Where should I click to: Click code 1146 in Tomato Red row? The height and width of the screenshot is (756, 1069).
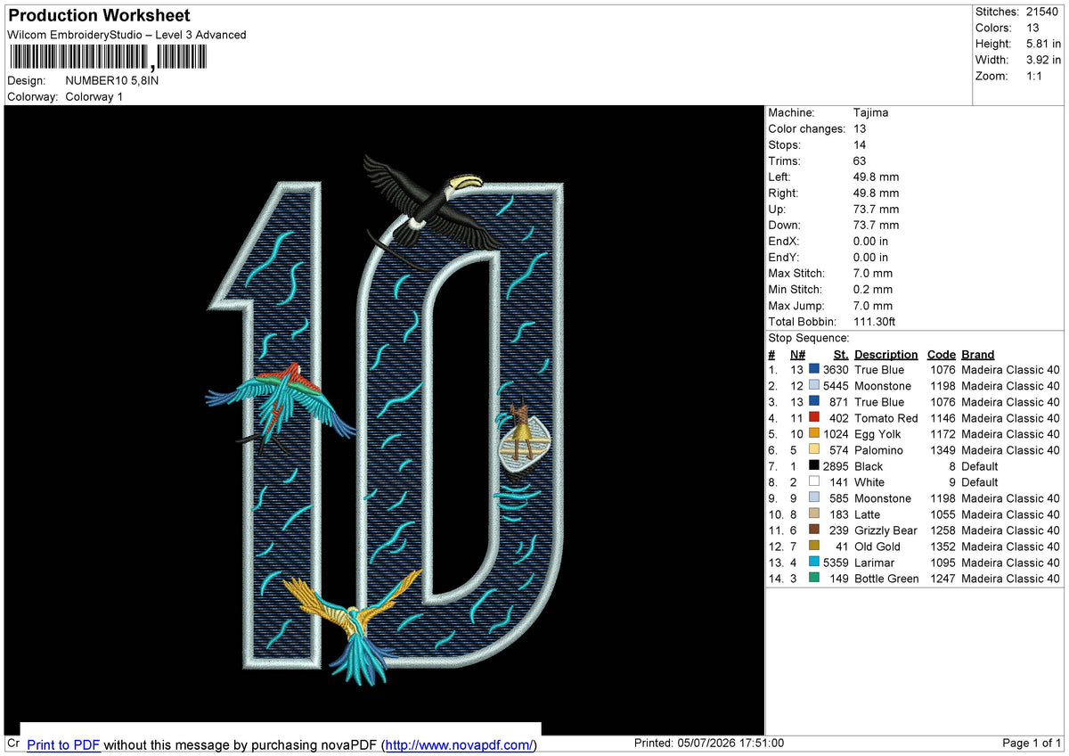pyautogui.click(x=942, y=417)
